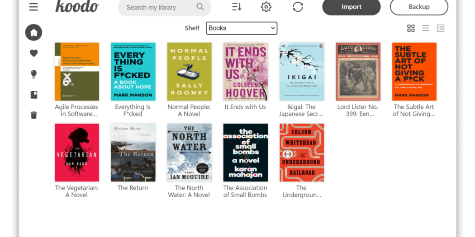
Task: Click the title 'Lord Lister No. 399: Een...'
Action: pos(358,110)
